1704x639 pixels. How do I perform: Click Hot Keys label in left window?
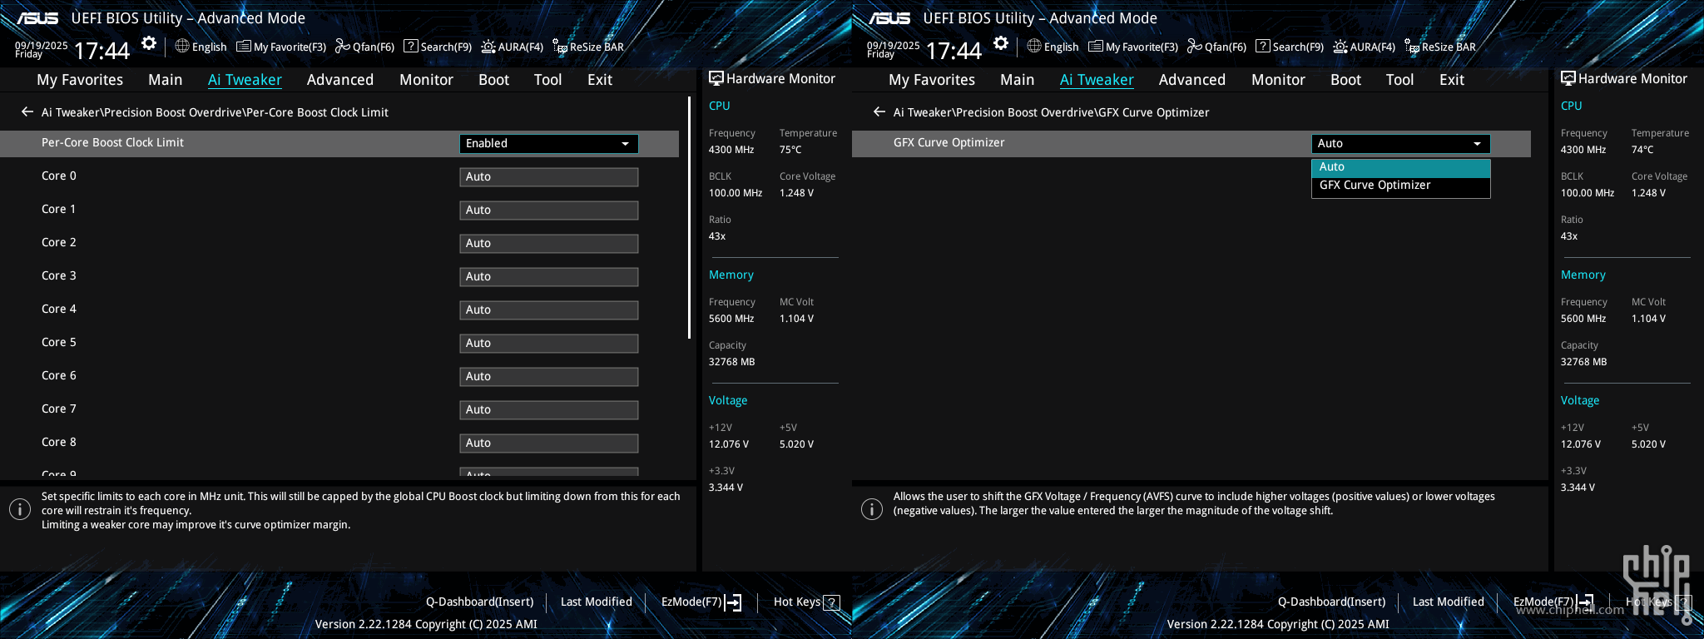coord(797,602)
